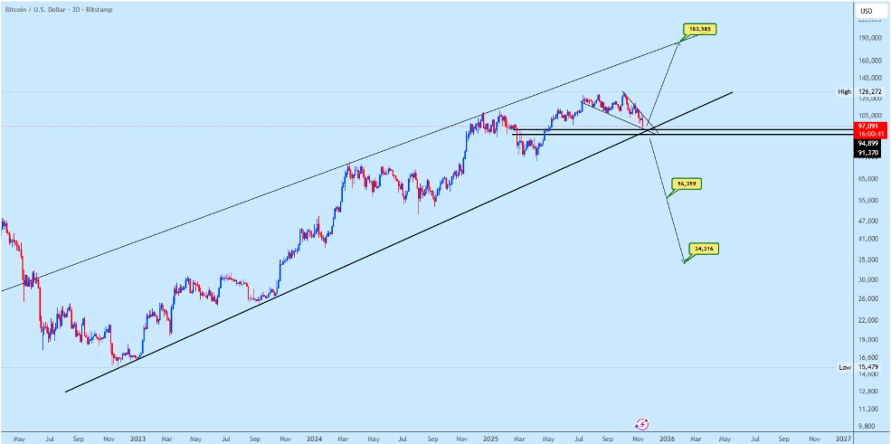Select the 183,585 price target callout

click(x=702, y=30)
